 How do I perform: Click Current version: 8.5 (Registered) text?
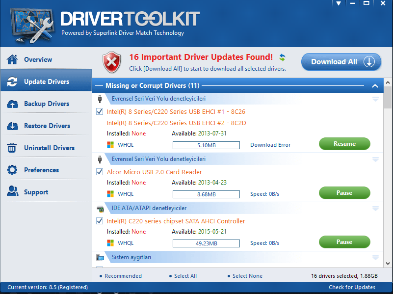click(48, 287)
